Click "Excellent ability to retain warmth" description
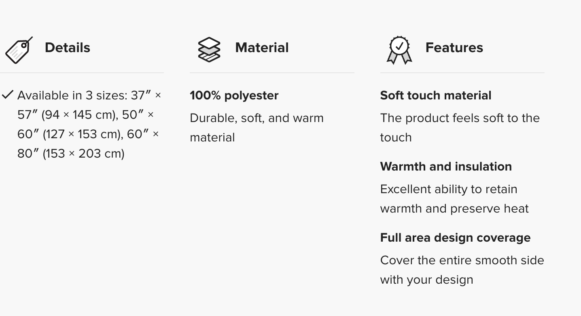 coord(449,189)
